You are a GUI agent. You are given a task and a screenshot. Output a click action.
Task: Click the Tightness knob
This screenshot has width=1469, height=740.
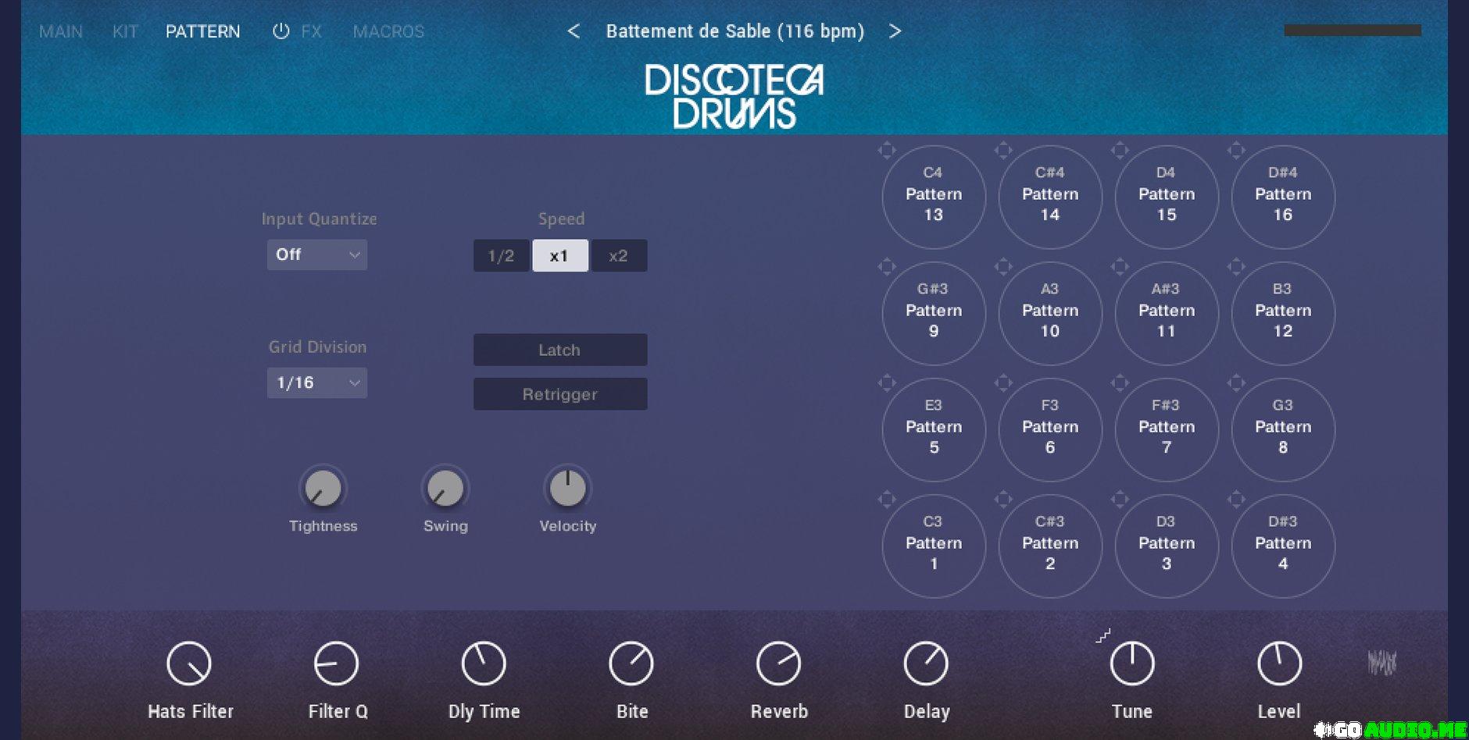[x=323, y=489]
